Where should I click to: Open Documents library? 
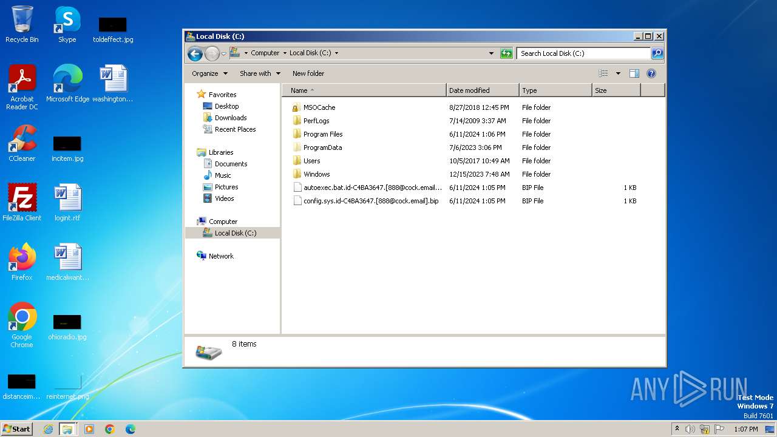(231, 164)
